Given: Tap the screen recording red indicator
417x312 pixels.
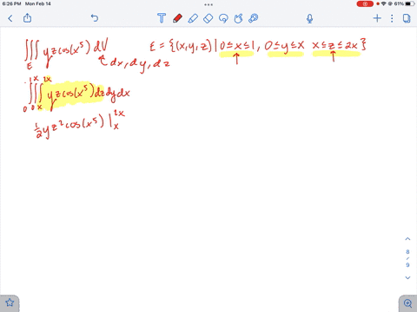Looking at the screenshot, I should click(x=365, y=3).
